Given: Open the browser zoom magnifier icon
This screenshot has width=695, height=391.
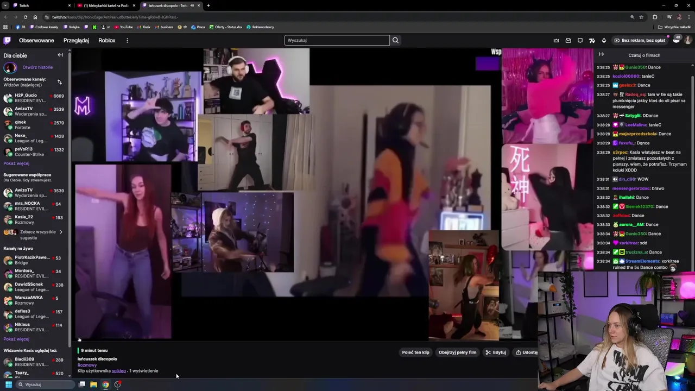Looking at the screenshot, I should (x=632, y=17).
